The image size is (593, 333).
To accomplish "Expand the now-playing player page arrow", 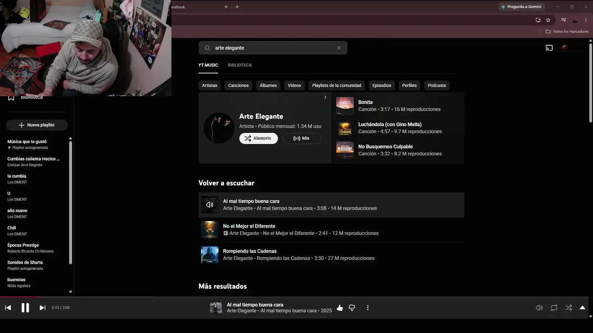I will tap(583, 308).
